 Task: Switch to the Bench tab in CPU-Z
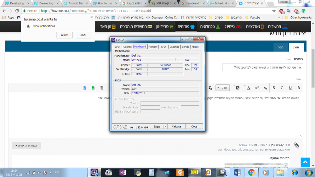(185, 47)
